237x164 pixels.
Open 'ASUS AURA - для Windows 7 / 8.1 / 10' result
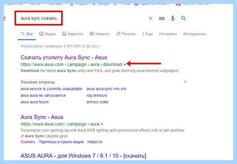pos(83,156)
